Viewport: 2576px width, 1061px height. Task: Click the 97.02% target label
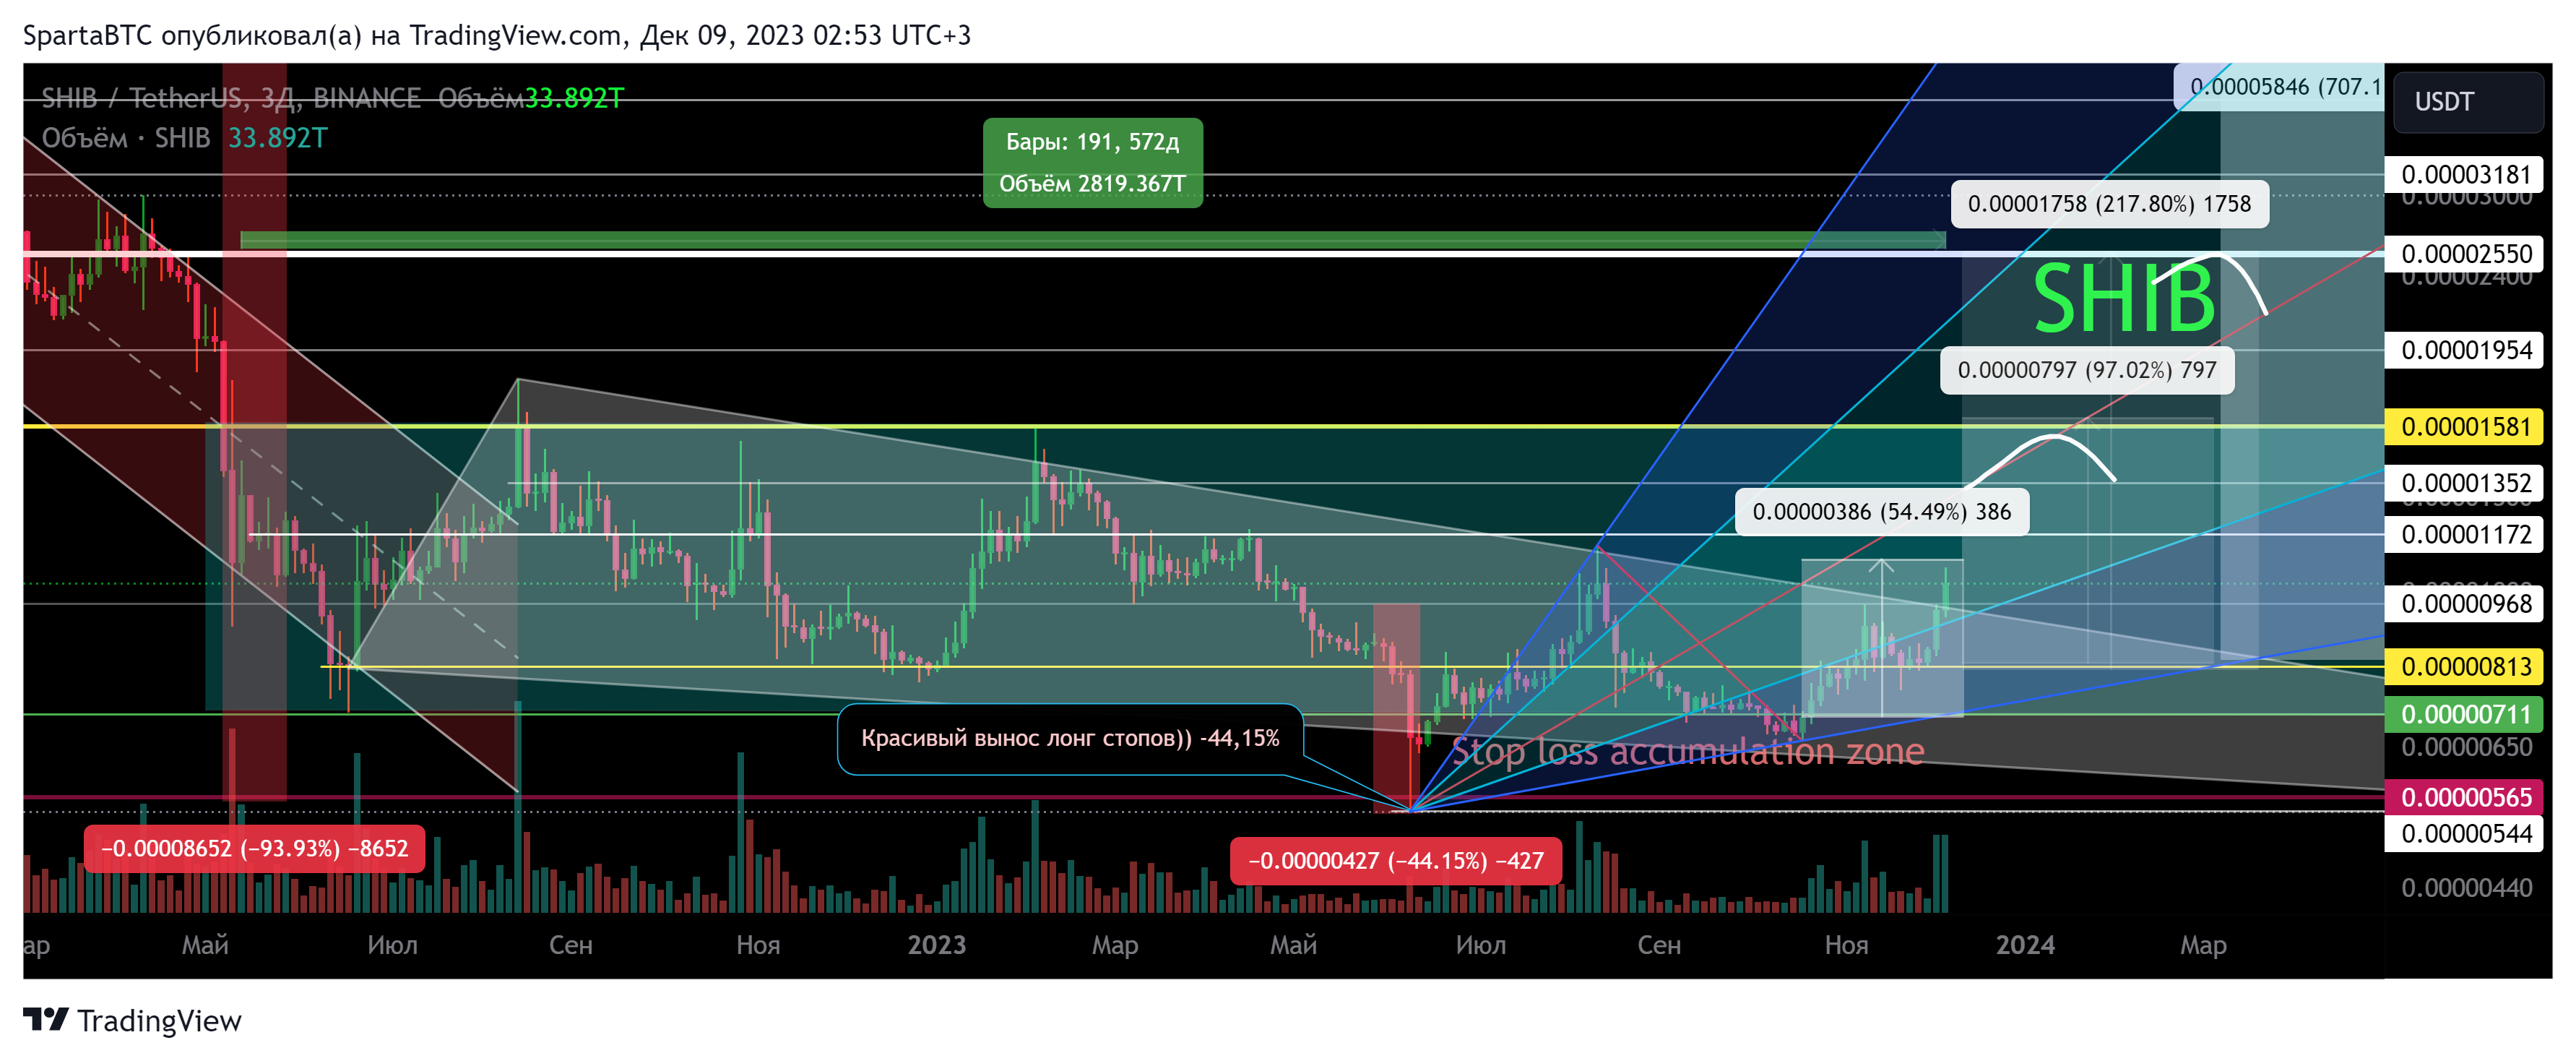pos(2086,370)
